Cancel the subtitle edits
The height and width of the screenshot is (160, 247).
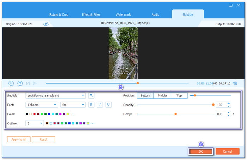[x=228, y=152]
